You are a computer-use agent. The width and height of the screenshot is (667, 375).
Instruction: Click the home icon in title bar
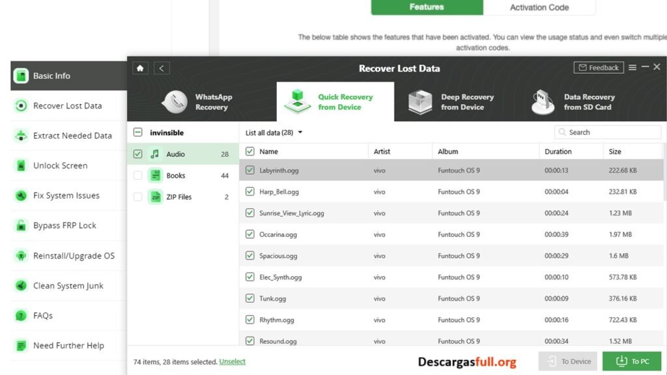[140, 68]
